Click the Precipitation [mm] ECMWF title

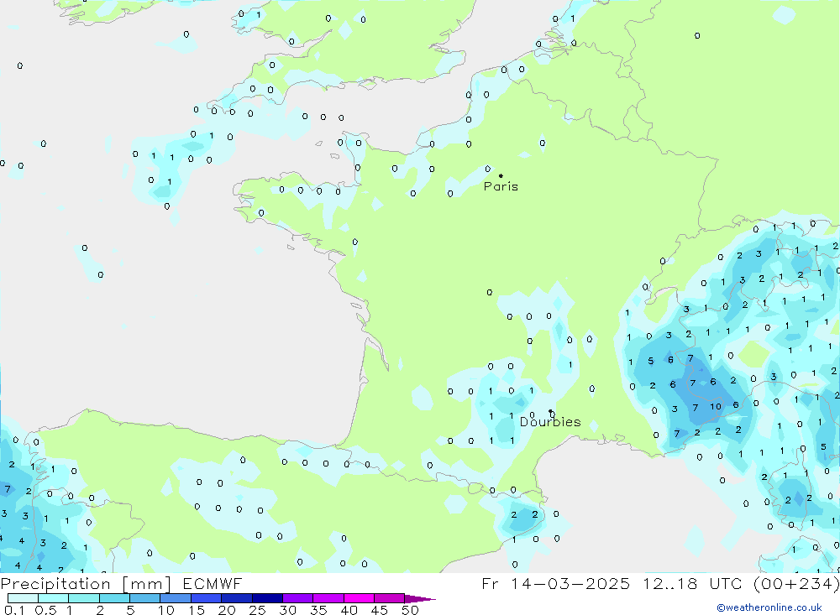122,583
